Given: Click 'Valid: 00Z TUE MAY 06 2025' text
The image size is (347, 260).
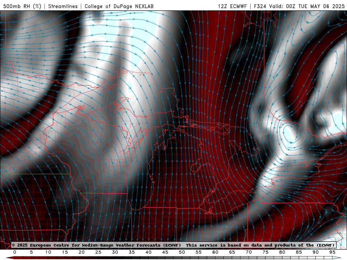Looking at the screenshot, I should point(307,6).
